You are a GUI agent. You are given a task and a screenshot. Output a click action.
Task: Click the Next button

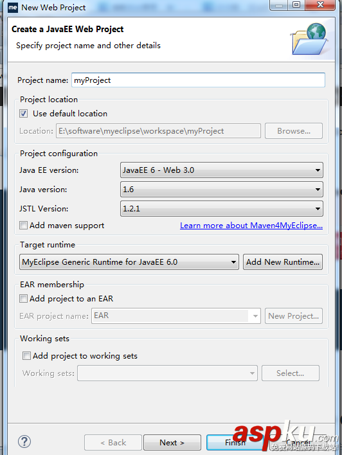[x=172, y=443]
